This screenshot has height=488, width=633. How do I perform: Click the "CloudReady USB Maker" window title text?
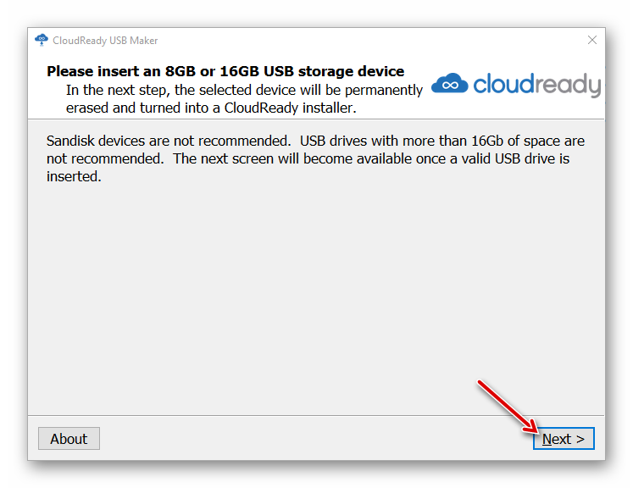click(105, 41)
